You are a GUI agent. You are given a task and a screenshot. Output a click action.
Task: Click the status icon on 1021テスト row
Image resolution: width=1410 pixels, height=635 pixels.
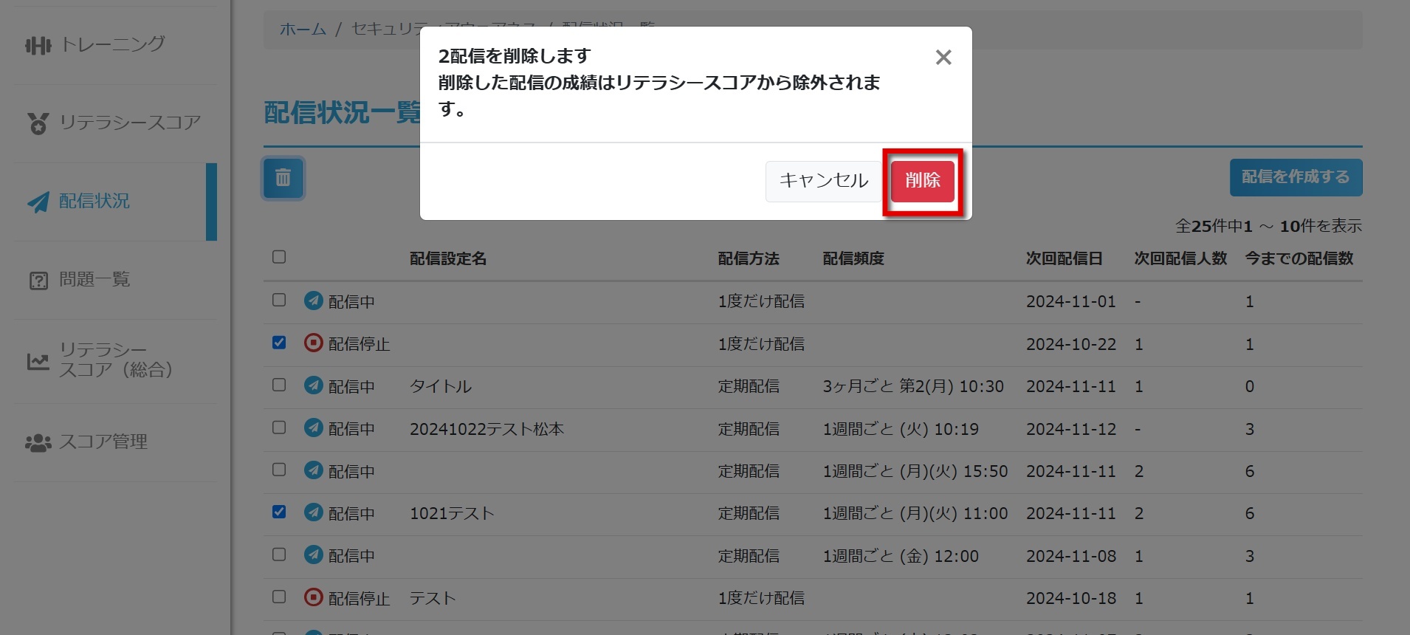[x=314, y=512]
